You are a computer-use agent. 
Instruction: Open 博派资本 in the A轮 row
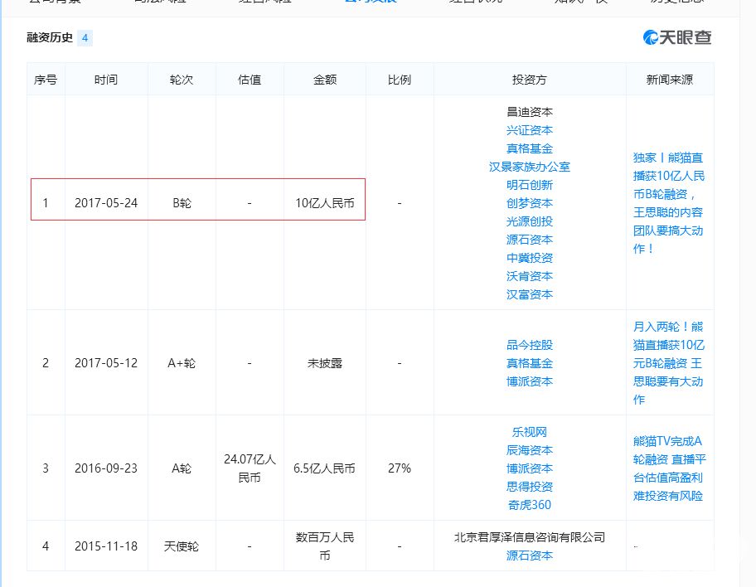[x=530, y=468]
